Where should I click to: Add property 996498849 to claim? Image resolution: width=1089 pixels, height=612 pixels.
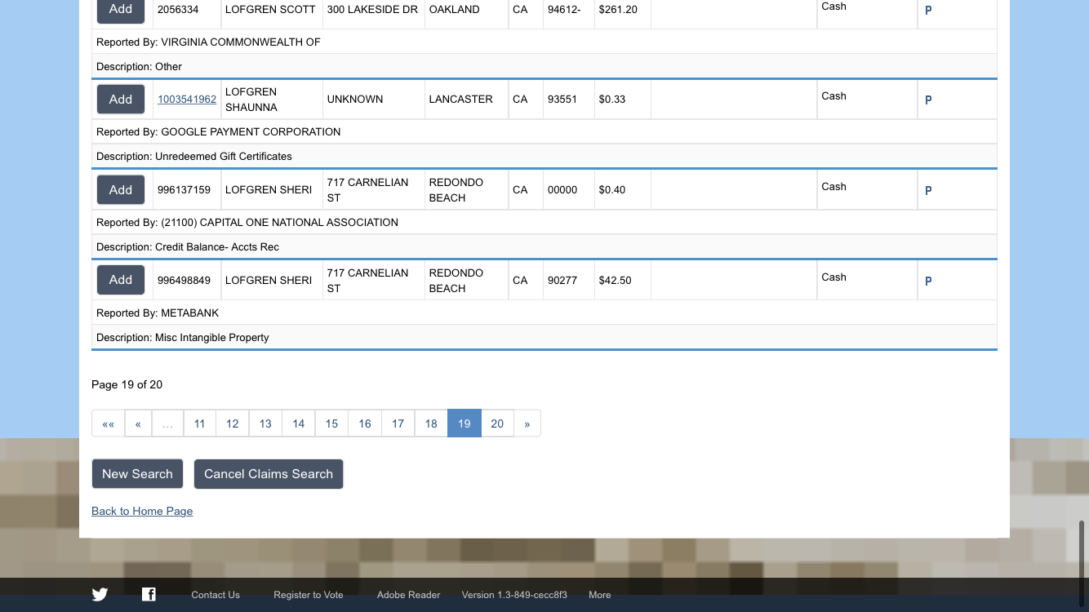tap(121, 281)
